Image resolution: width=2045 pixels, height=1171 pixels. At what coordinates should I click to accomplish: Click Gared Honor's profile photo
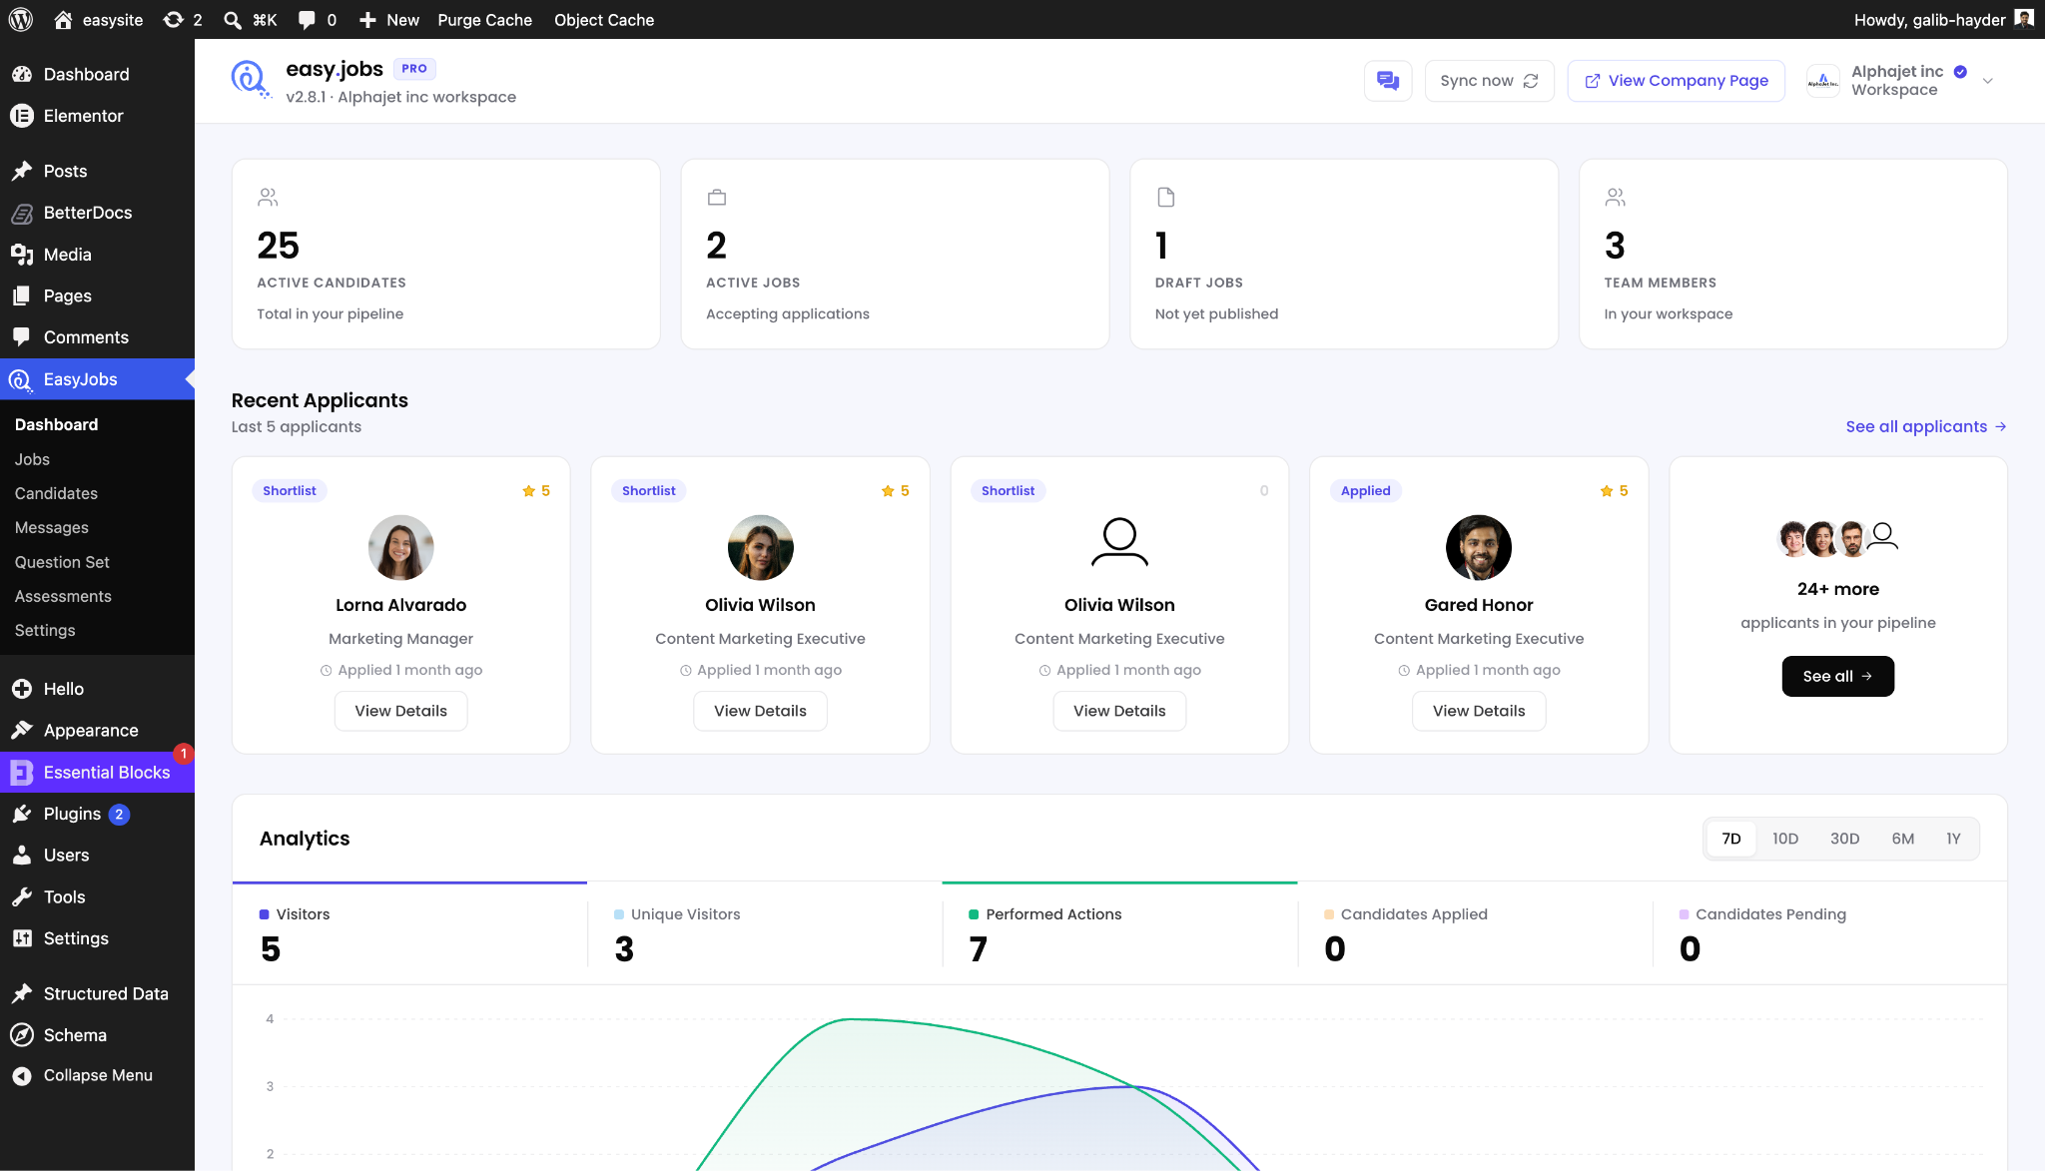(1479, 547)
